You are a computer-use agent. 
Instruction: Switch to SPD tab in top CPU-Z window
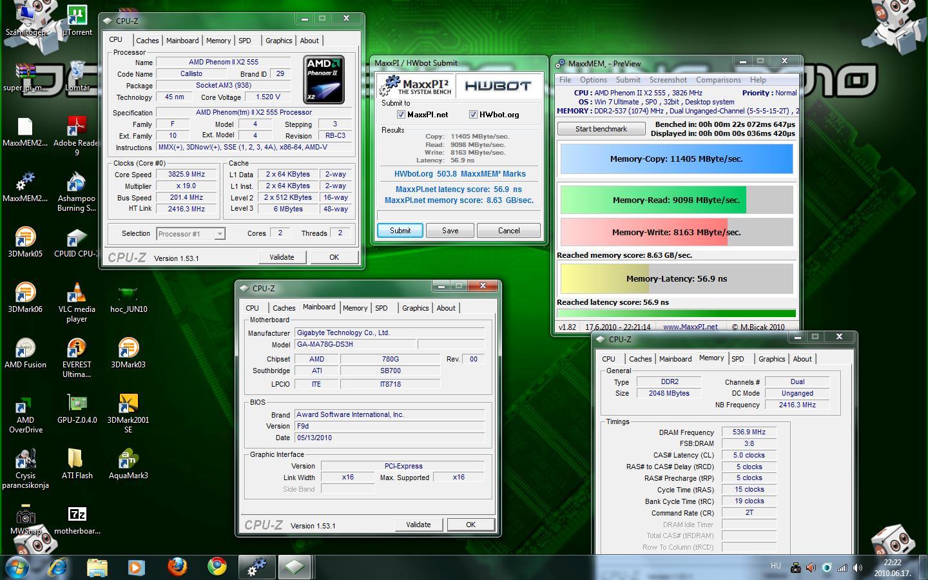pyautogui.click(x=245, y=41)
